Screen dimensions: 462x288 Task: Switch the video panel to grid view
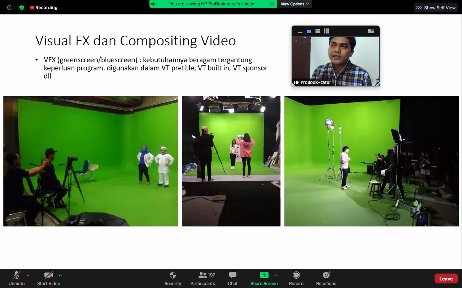coord(326,31)
